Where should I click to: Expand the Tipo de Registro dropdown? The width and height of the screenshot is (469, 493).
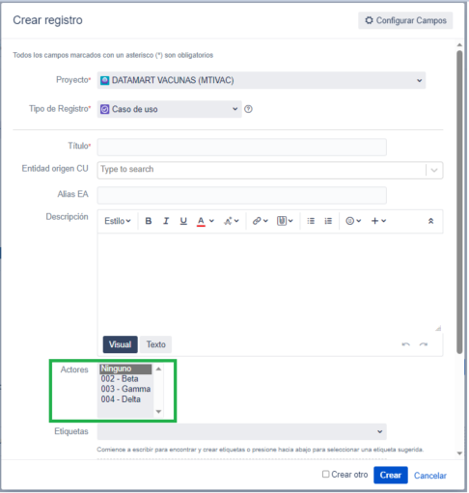pyautogui.click(x=170, y=109)
